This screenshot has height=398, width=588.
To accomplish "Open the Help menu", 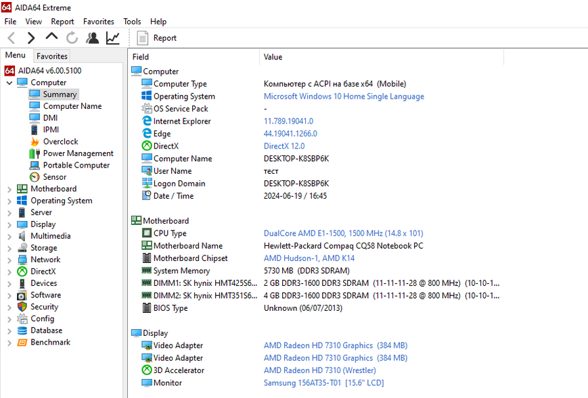I will pyautogui.click(x=158, y=22).
